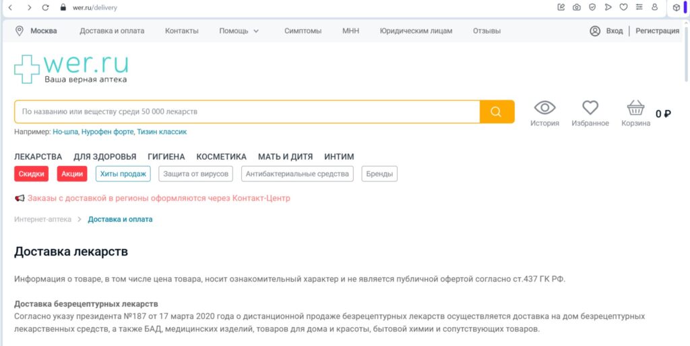
Task: Expand the Помощь dropdown menu
Action: point(239,31)
